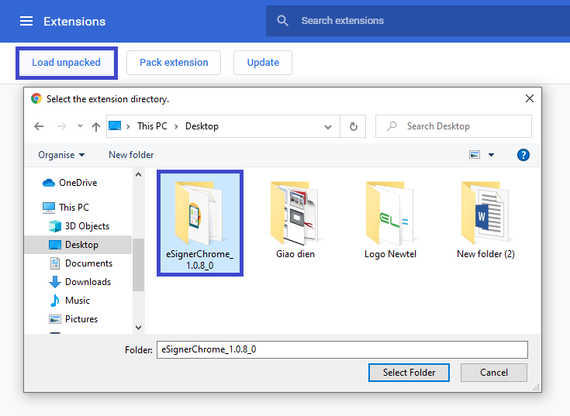Viewport: 570px width, 416px height.
Task: Select Downloads in the navigation pane
Action: click(x=88, y=282)
